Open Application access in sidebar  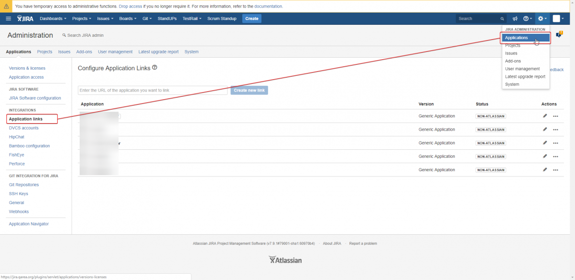pyautogui.click(x=26, y=77)
